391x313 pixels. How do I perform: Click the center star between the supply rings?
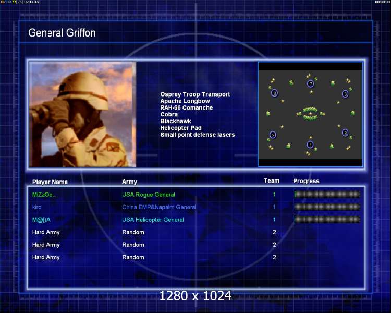(311, 114)
